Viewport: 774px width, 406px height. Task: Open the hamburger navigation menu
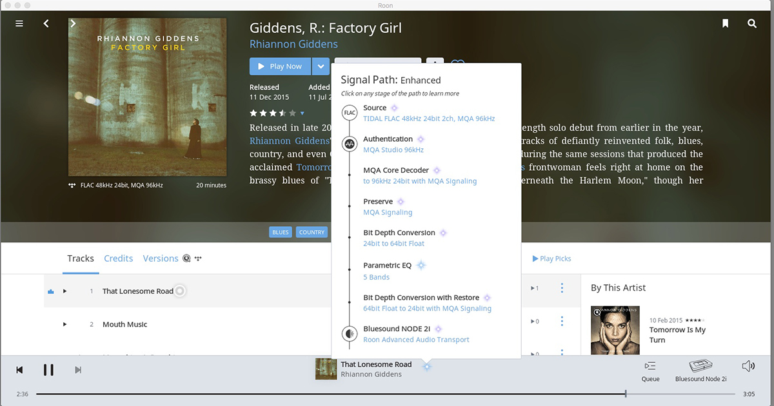pyautogui.click(x=19, y=23)
